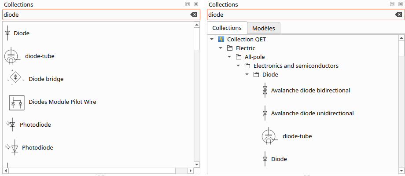Click the right tree scrollbar up arrow
The height and width of the screenshot is (176, 405).
click(x=401, y=38)
